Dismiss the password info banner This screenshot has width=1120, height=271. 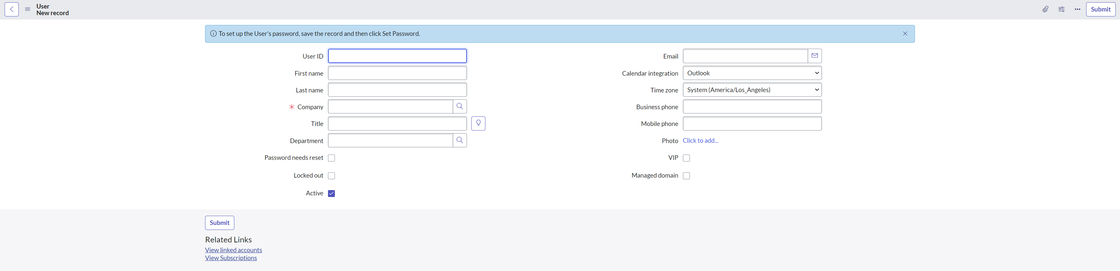coord(905,34)
